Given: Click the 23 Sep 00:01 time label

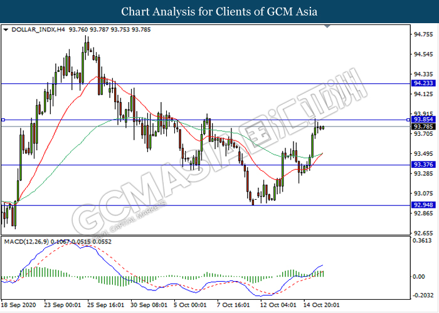Looking at the screenshot, I should 62,305.
